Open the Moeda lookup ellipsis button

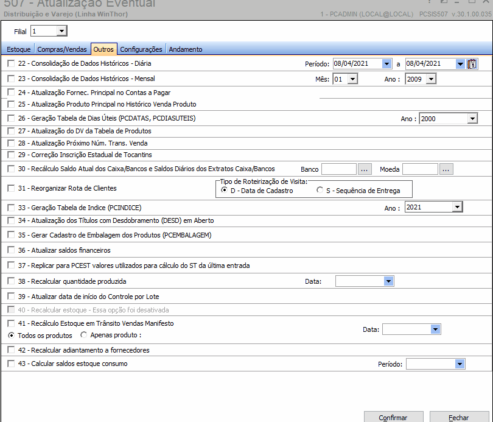pyautogui.click(x=446, y=169)
